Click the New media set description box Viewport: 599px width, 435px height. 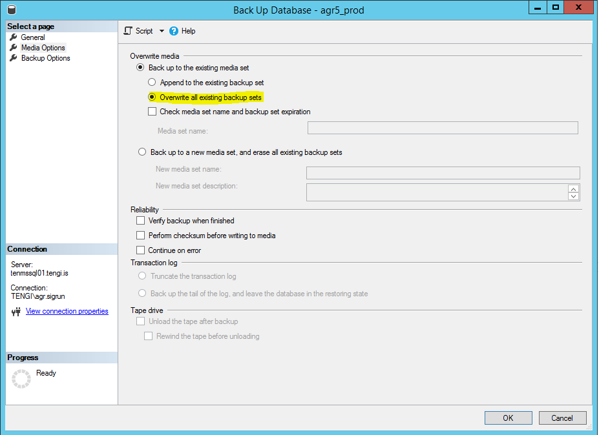click(437, 192)
